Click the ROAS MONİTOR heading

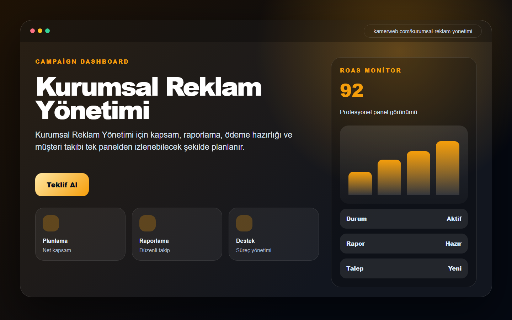point(370,70)
